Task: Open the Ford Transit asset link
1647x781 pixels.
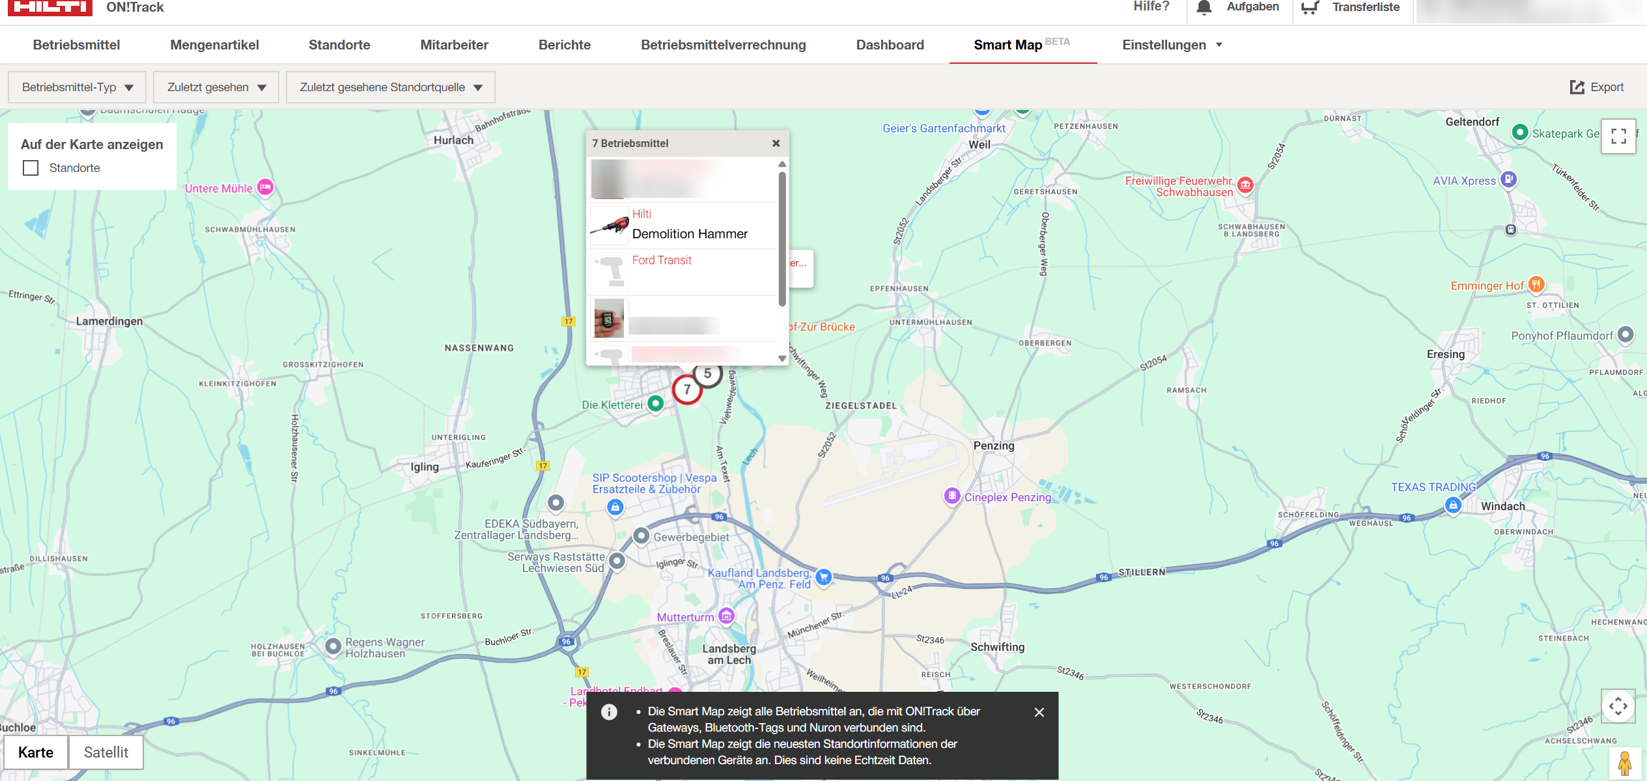Action: (x=662, y=260)
